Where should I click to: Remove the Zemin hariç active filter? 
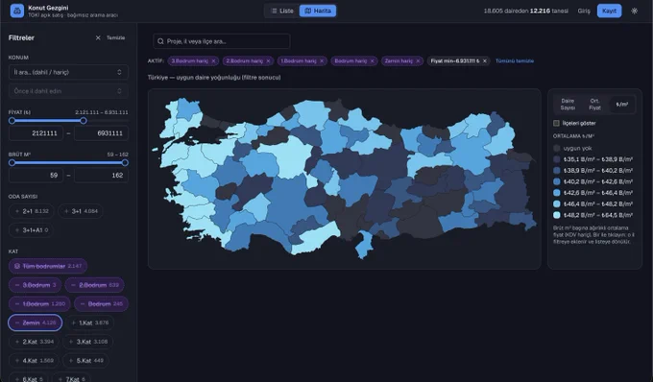(x=418, y=61)
